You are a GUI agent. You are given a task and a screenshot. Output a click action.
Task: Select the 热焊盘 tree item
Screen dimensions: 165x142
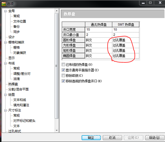pyautogui.click(x=13, y=84)
